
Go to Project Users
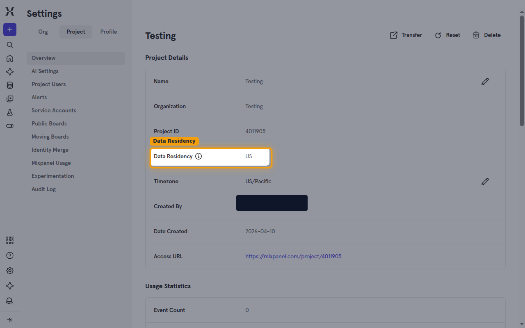76,84
